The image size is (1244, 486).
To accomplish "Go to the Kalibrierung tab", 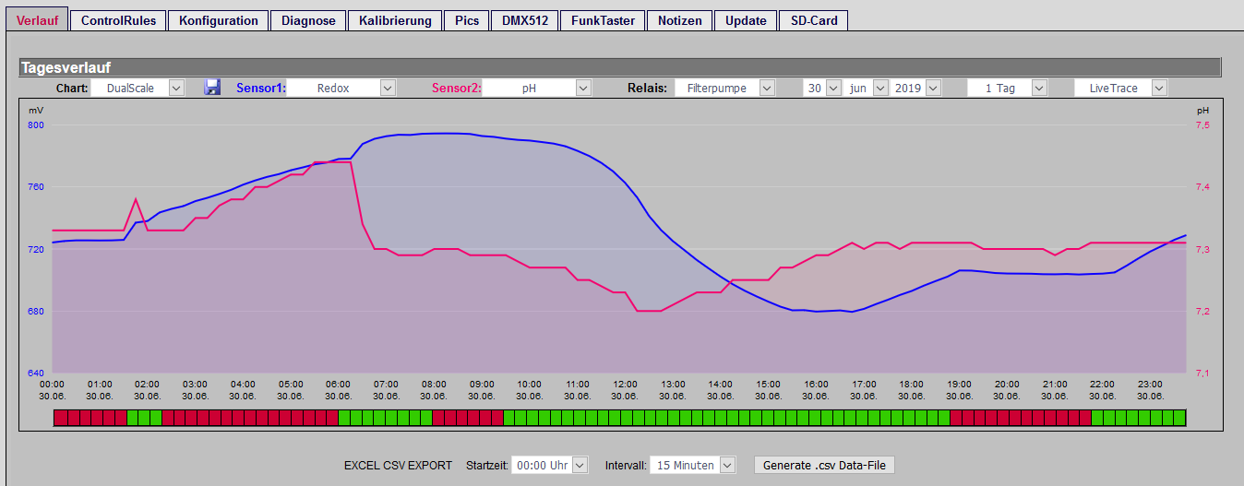I will click(395, 20).
